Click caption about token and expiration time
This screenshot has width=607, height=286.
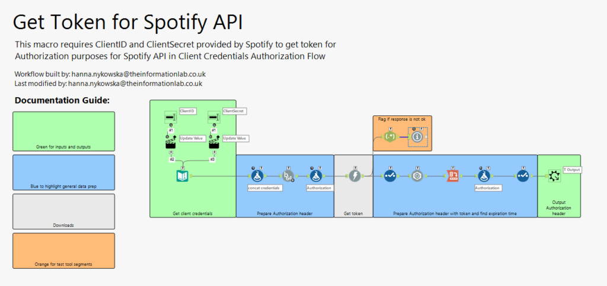[455, 213]
